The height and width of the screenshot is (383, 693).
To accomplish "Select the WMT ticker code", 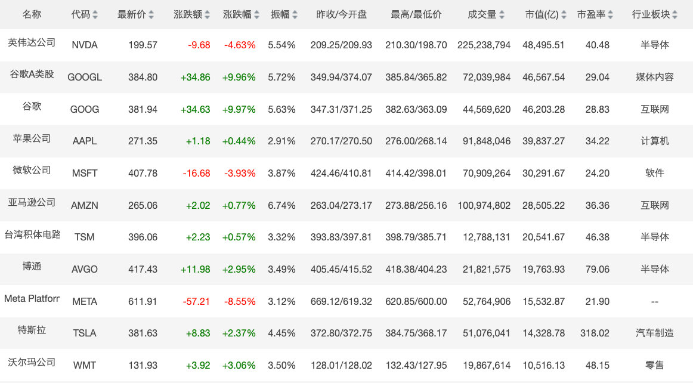I will click(85, 365).
